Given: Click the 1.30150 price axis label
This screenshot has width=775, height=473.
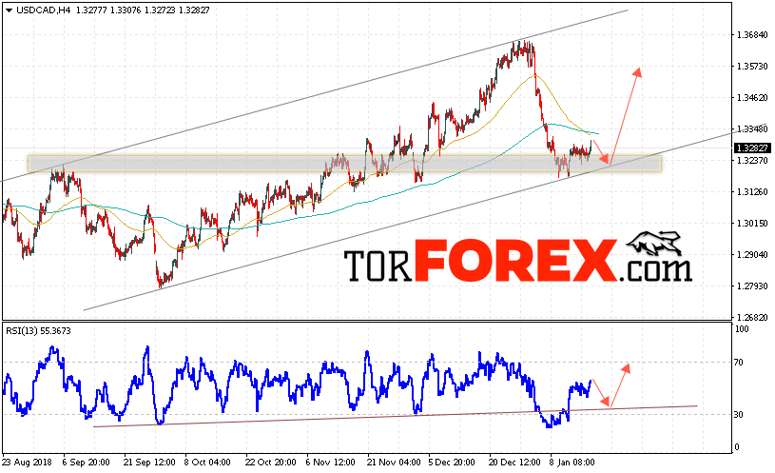Looking at the screenshot, I should pos(752,224).
